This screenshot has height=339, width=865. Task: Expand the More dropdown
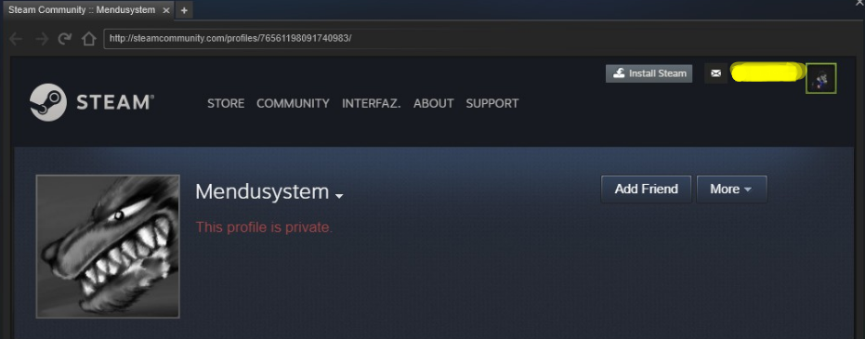[x=731, y=189]
